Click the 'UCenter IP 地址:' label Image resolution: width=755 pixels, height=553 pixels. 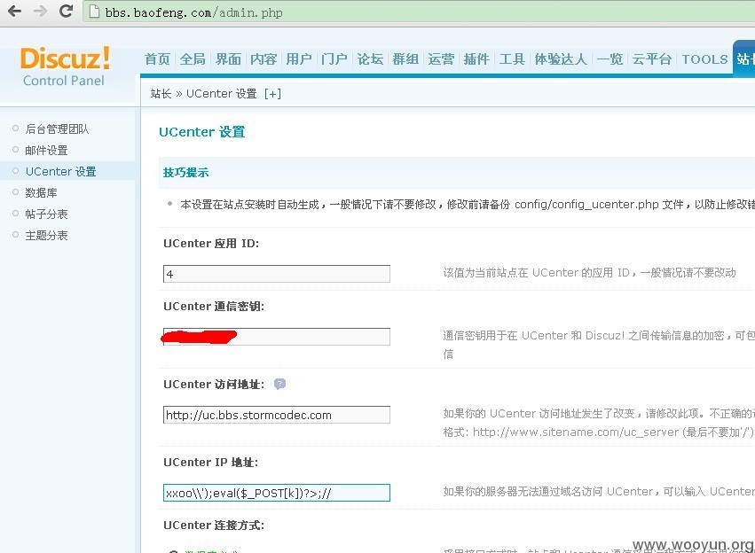(x=210, y=462)
